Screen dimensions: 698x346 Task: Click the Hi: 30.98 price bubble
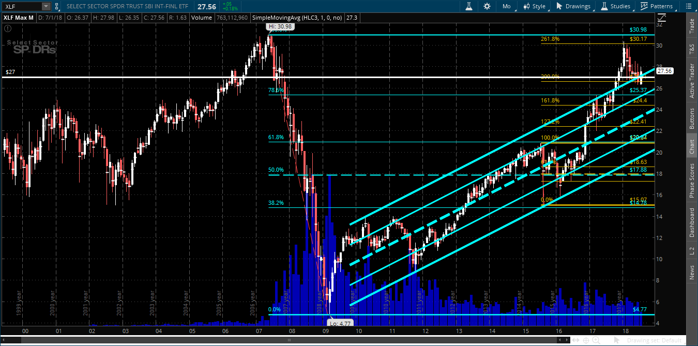coord(280,26)
